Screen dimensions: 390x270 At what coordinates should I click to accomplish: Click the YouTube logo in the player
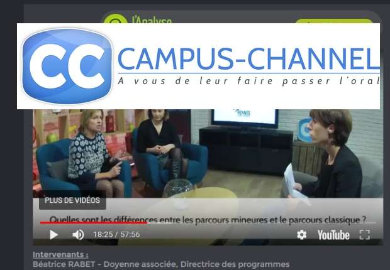[x=333, y=235]
